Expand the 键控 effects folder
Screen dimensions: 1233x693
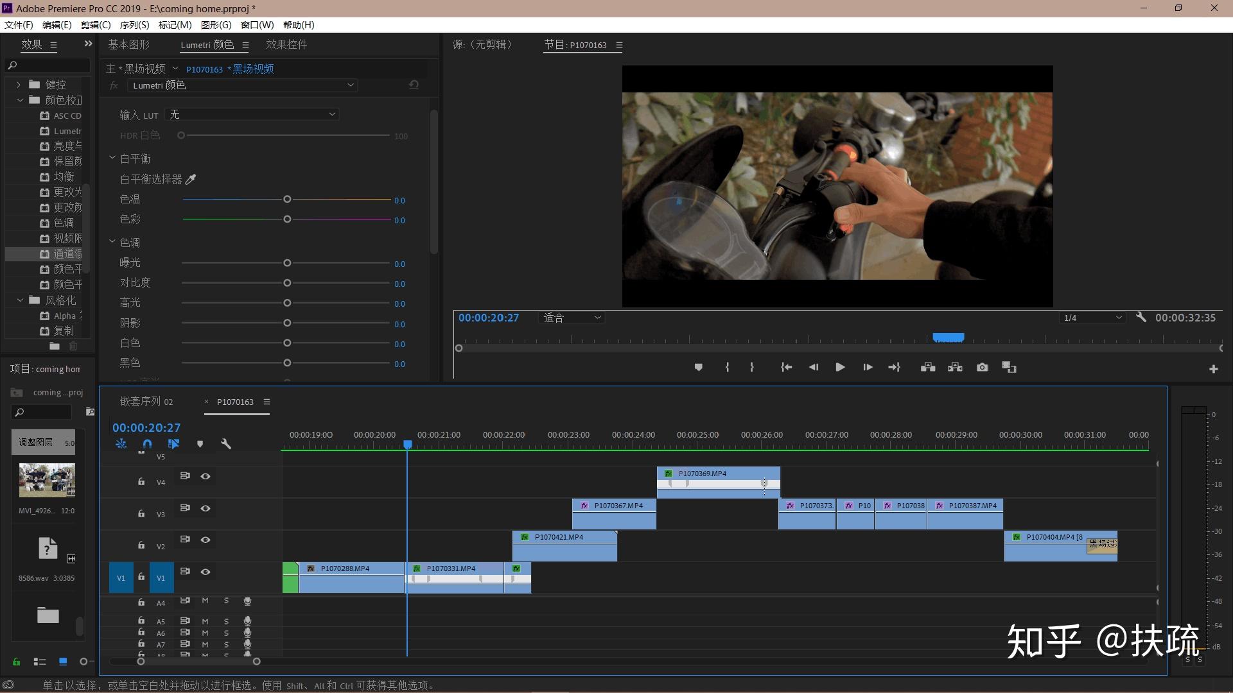pos(19,85)
